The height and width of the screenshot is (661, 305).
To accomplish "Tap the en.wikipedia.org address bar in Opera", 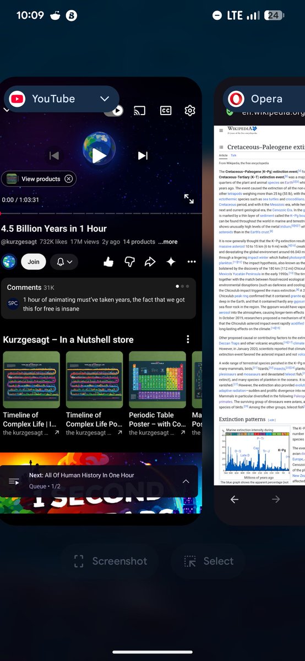I will (274, 112).
